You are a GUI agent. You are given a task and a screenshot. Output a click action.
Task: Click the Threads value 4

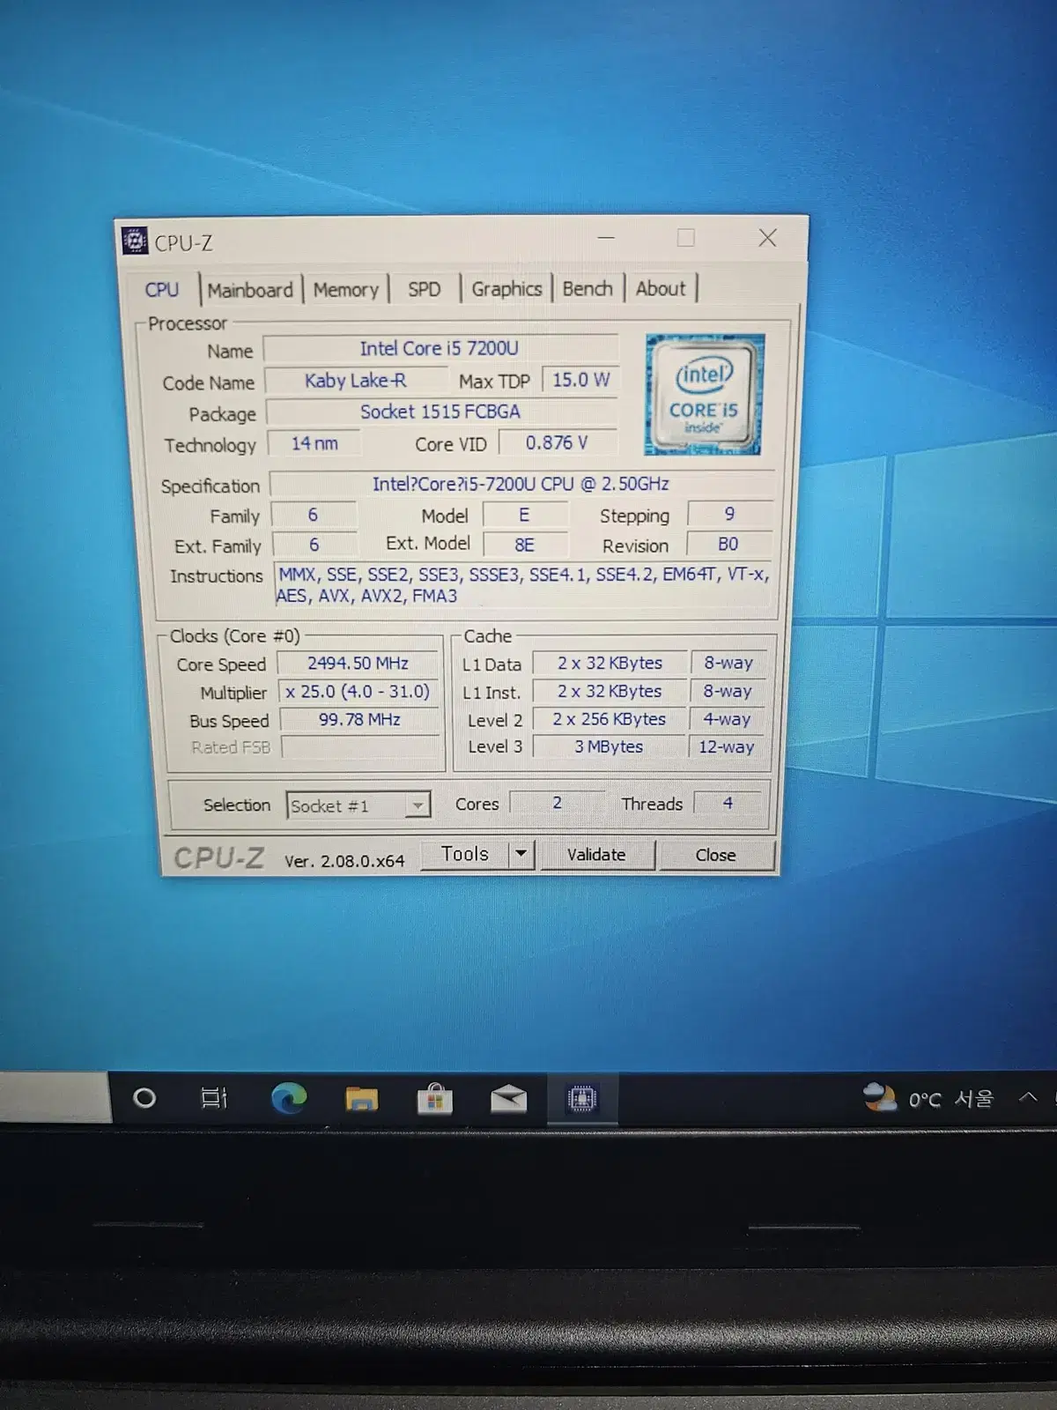[x=728, y=803]
